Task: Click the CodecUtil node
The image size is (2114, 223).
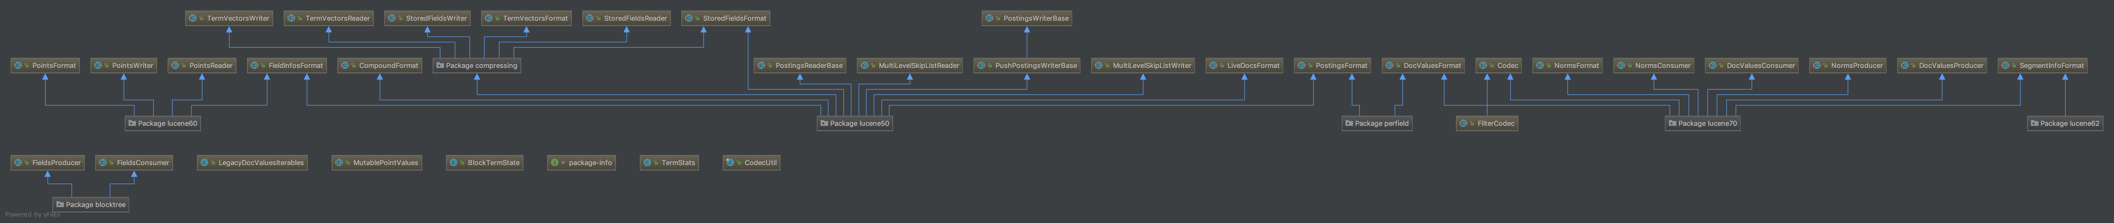Action: 752,163
